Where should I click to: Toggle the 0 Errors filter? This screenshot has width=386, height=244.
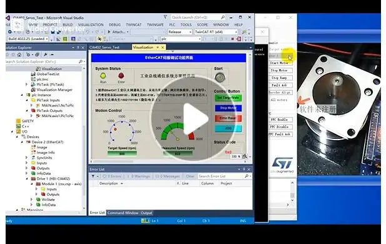point(112,176)
